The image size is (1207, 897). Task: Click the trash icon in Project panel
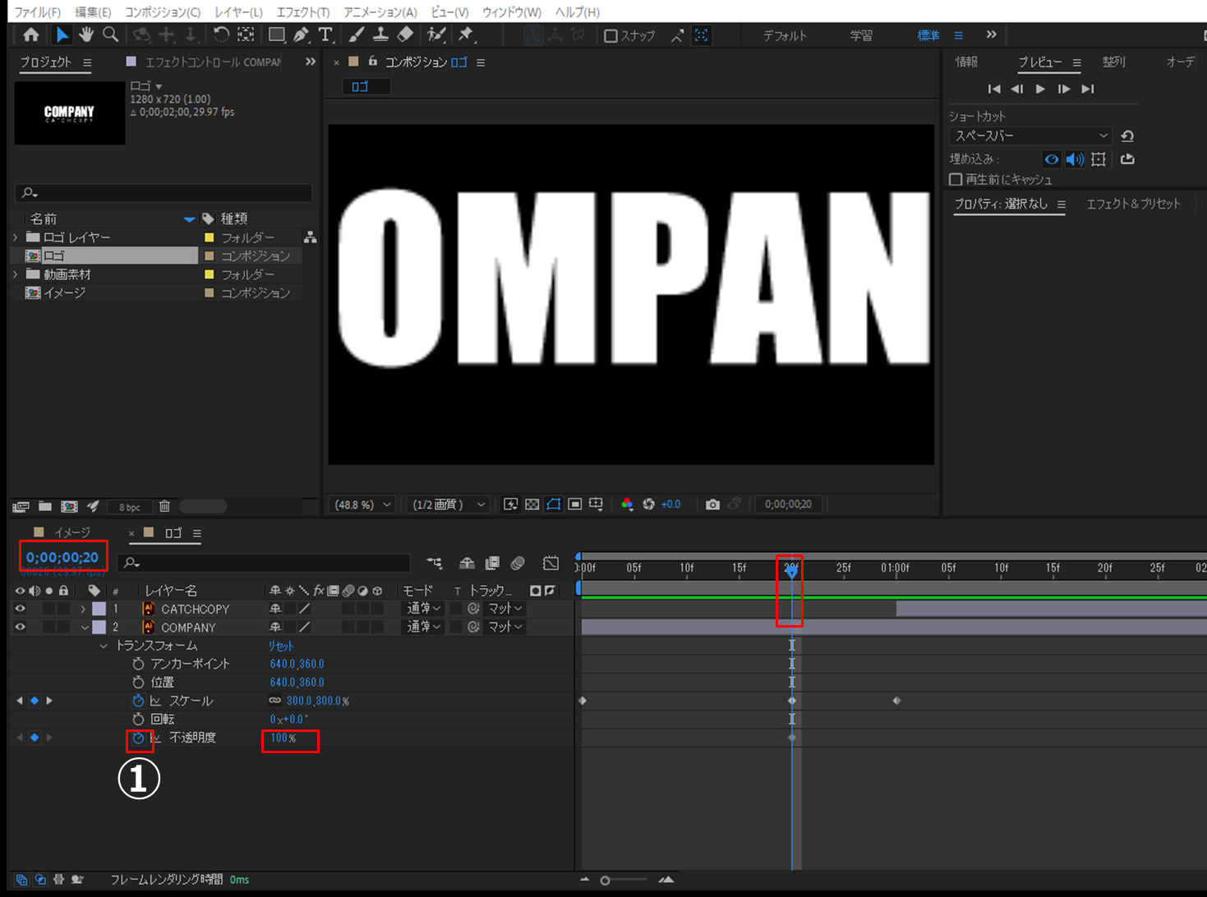click(164, 507)
